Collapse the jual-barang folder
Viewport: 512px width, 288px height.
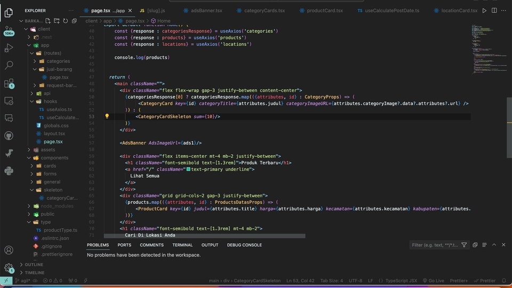click(35, 69)
